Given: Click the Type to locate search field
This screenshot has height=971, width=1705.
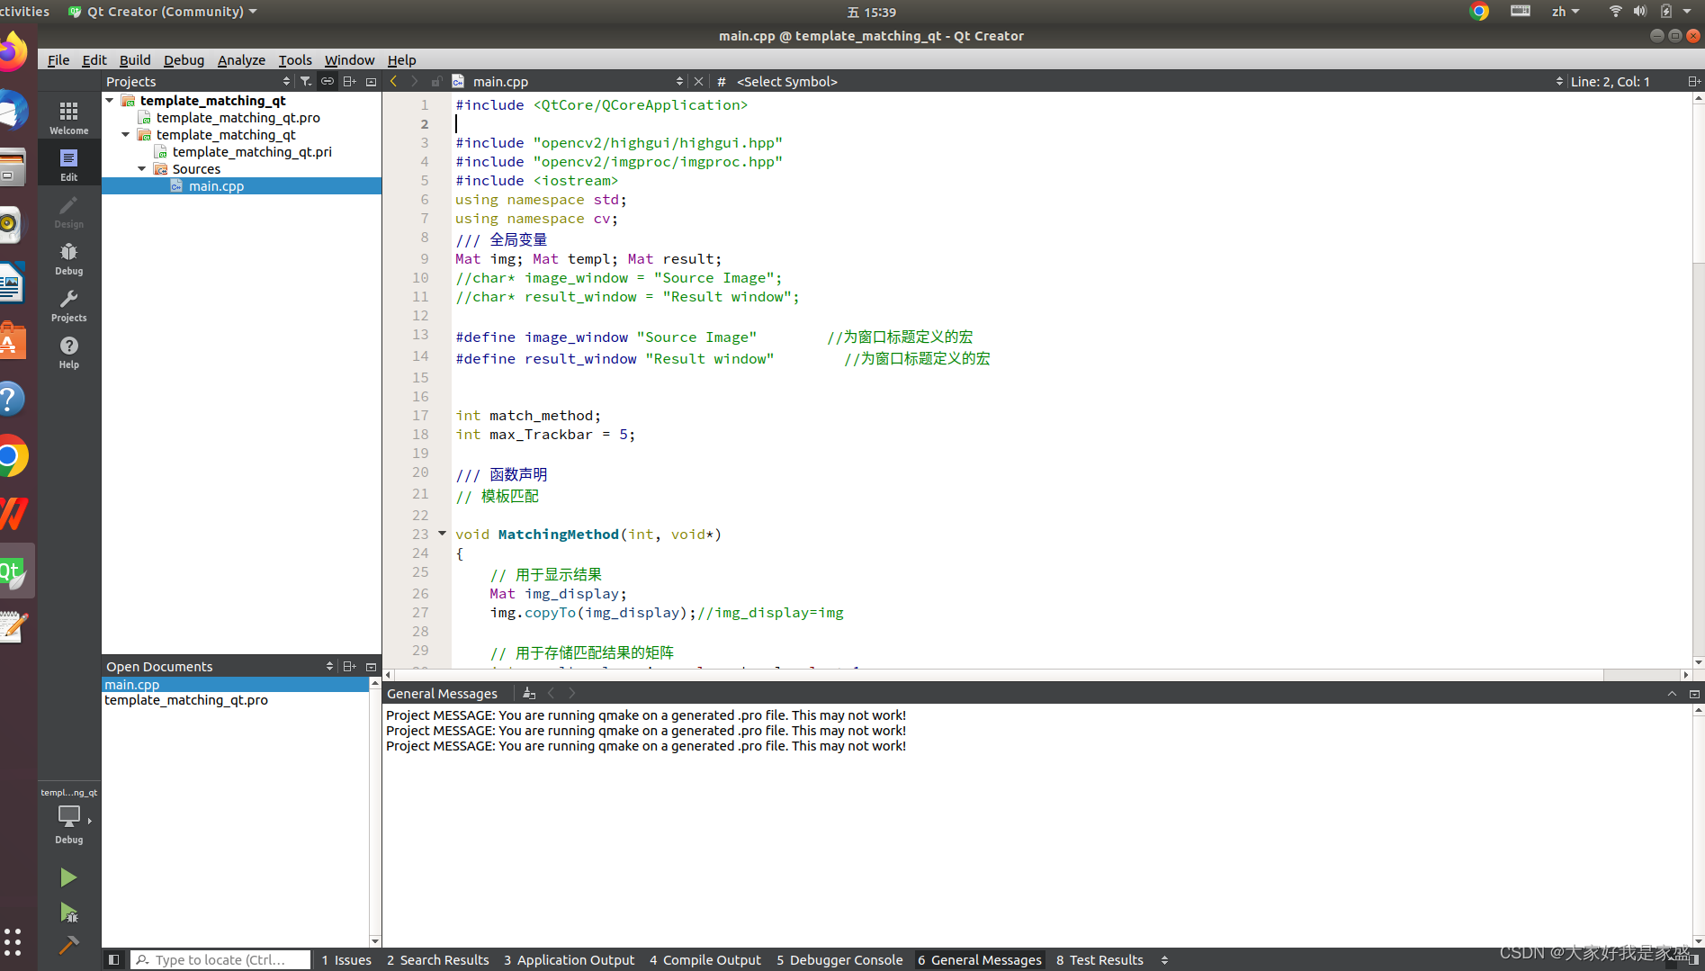Looking at the screenshot, I should [x=220, y=960].
